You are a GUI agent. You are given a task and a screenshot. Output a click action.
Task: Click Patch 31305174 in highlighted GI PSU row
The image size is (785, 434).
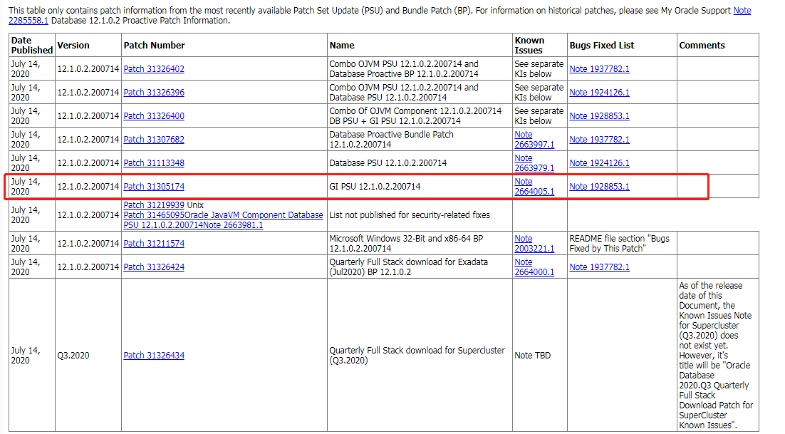[154, 187]
